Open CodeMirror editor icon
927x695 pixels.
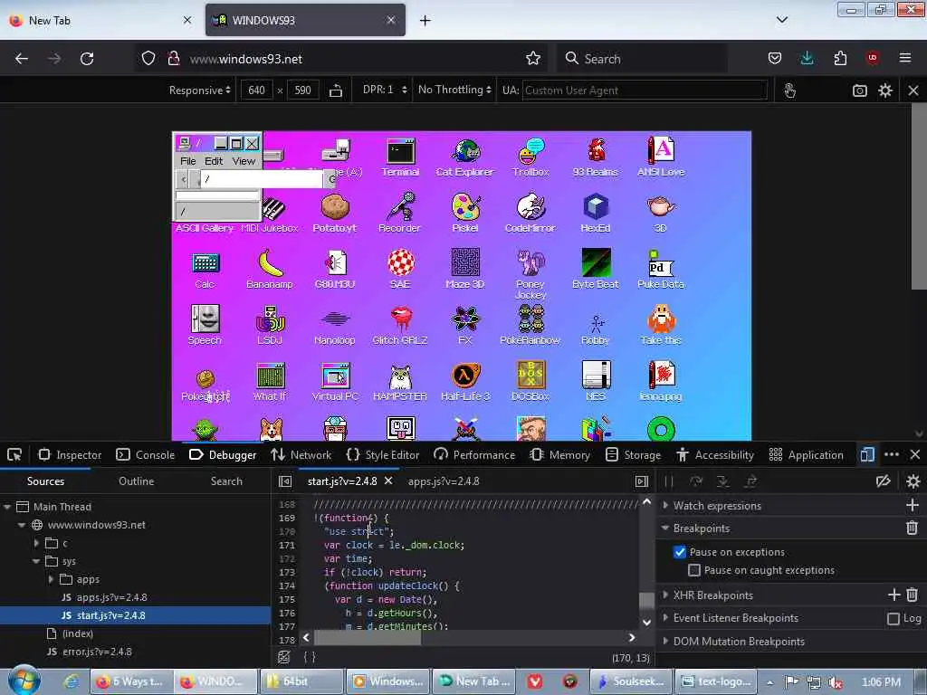pyautogui.click(x=530, y=214)
